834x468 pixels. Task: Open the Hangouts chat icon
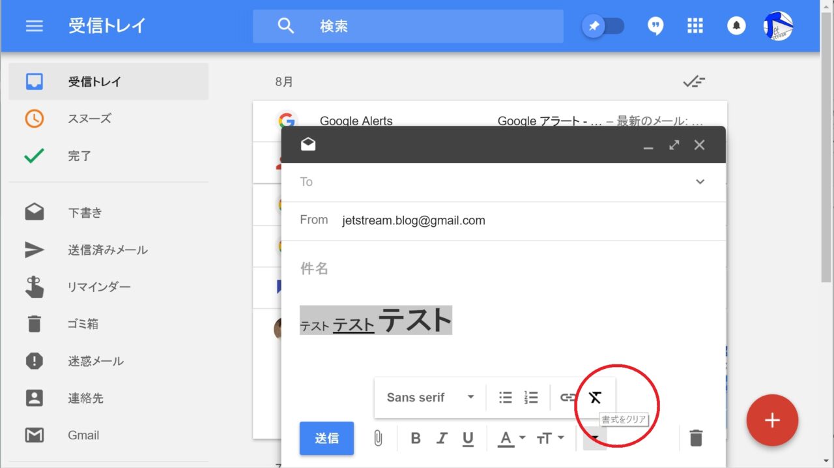(655, 26)
